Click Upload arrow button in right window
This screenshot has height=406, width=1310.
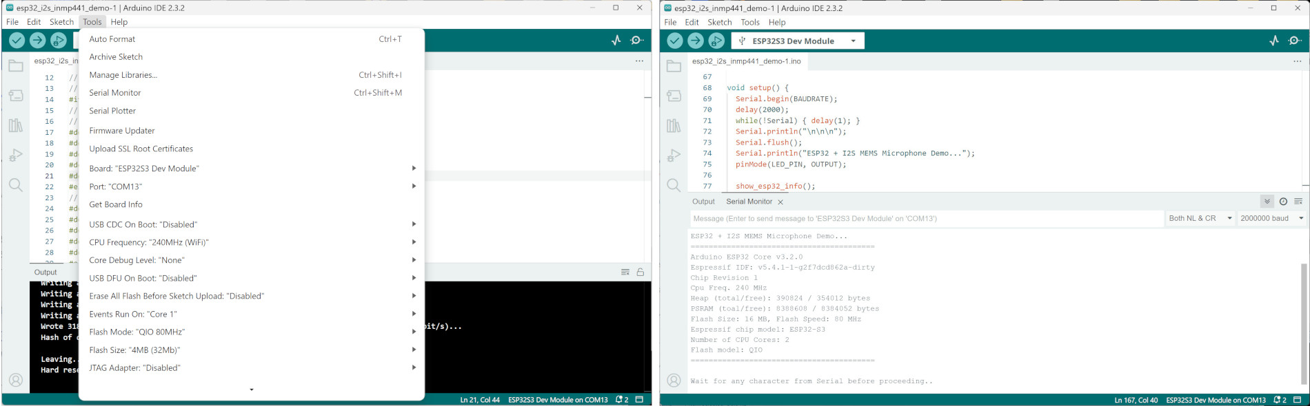tap(696, 41)
